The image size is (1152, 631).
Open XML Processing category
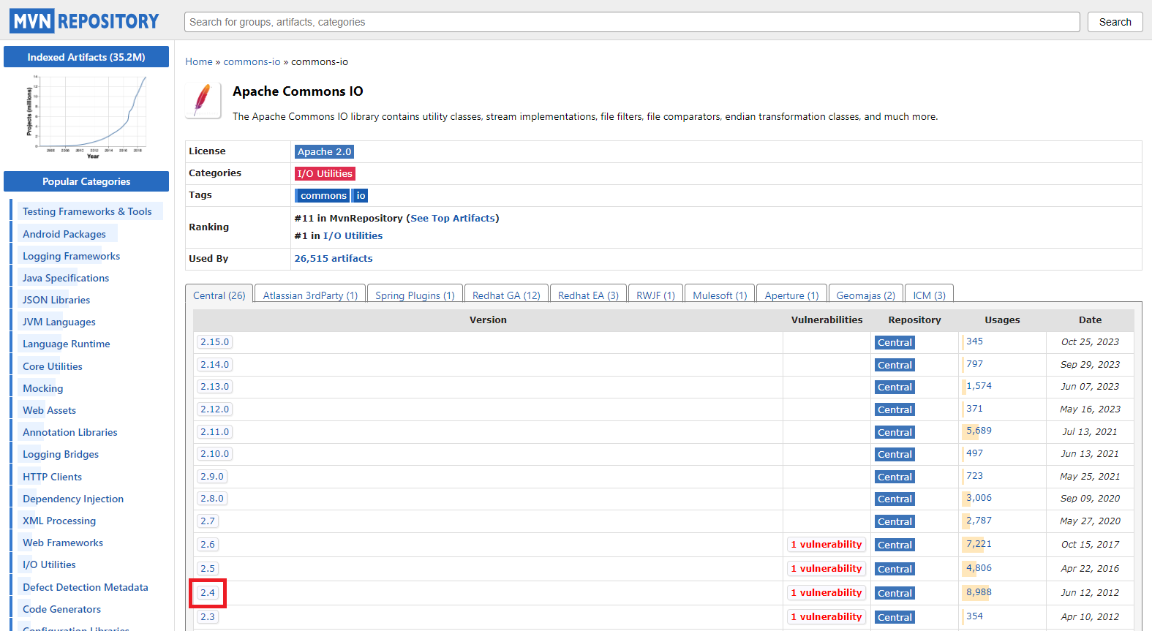(59, 521)
